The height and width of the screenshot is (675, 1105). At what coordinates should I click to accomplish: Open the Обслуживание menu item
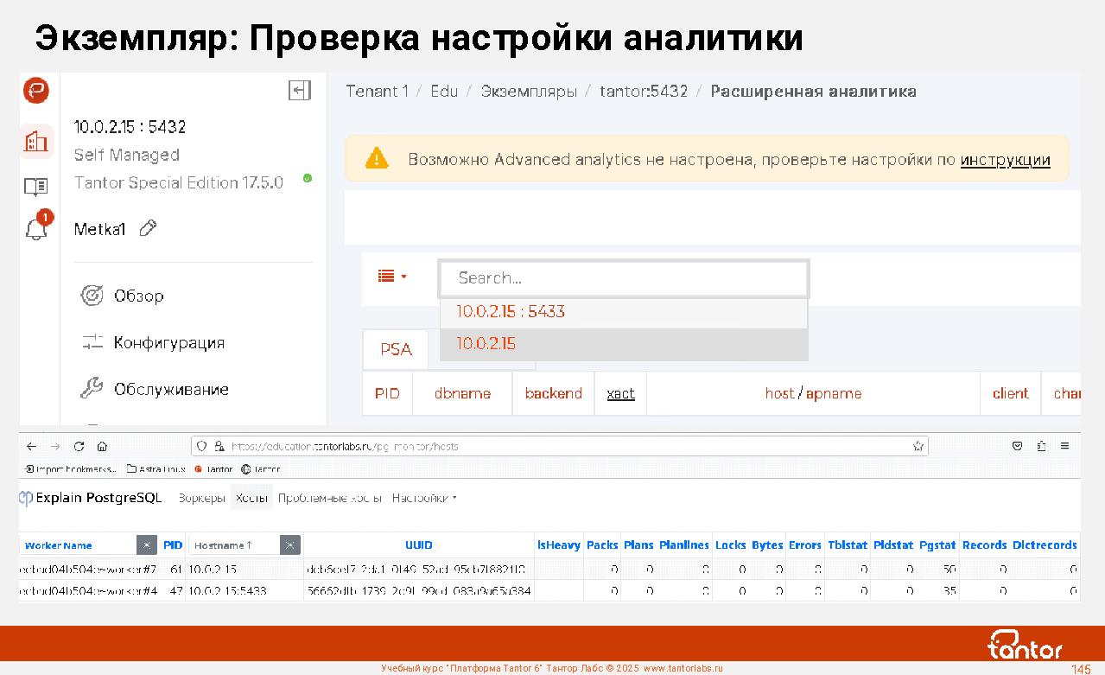tap(170, 390)
